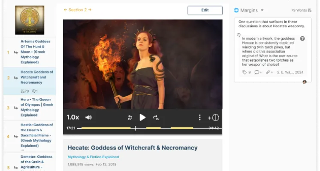Image resolution: width=320 pixels, height=171 pixels.
Task: Add a comment with the bubble plus icon
Action: pyautogui.click(x=258, y=72)
